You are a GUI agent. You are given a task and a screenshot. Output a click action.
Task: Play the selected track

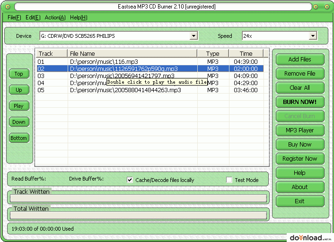19,106
